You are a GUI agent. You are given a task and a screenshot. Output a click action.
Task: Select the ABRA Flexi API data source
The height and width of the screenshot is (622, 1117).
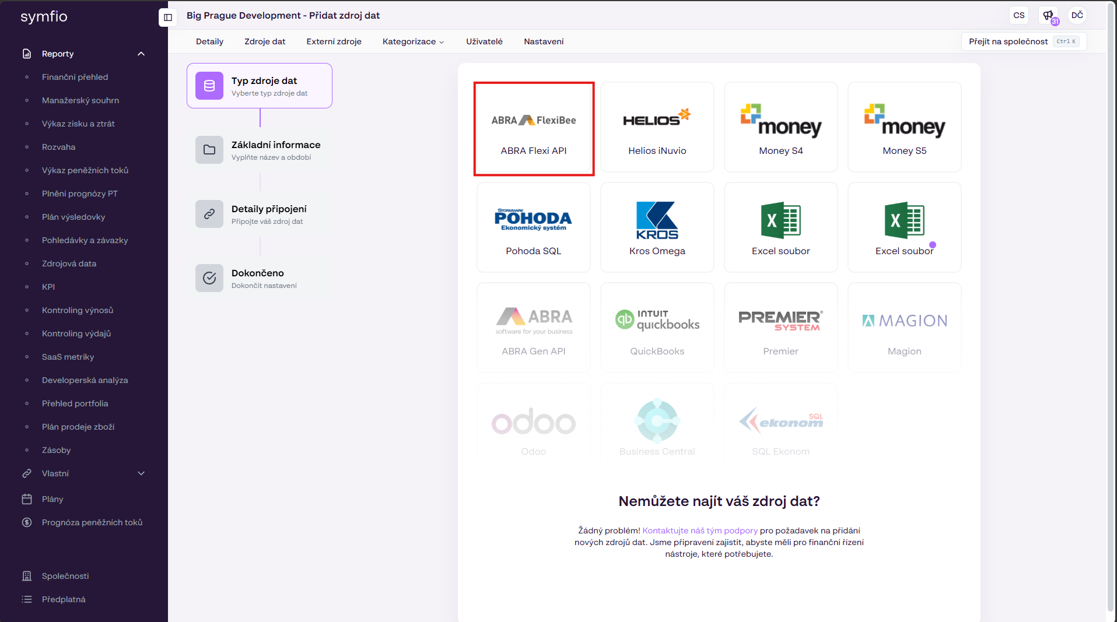(x=534, y=128)
